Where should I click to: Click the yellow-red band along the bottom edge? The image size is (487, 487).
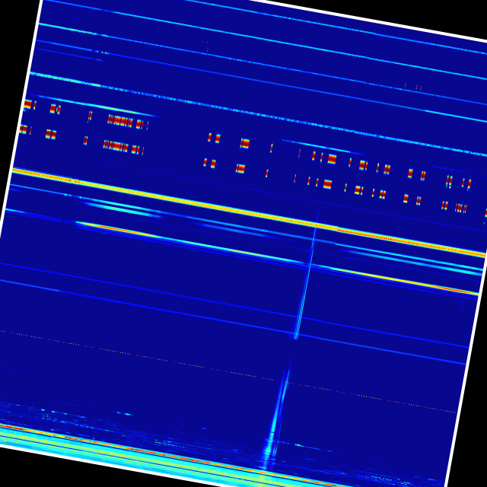tap(152, 457)
